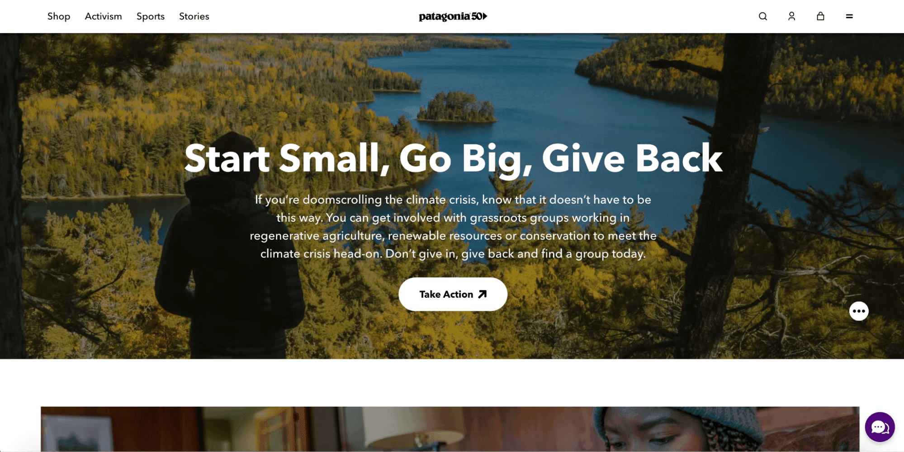Go home via the patagonia logo
This screenshot has width=904, height=452.
click(x=453, y=16)
